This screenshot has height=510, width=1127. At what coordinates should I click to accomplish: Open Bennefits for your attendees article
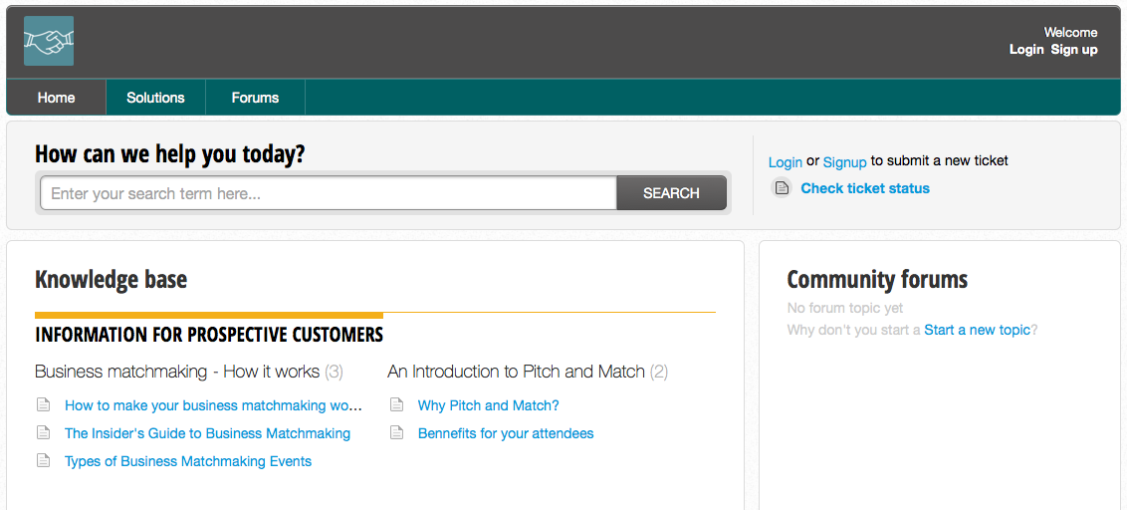(x=506, y=433)
